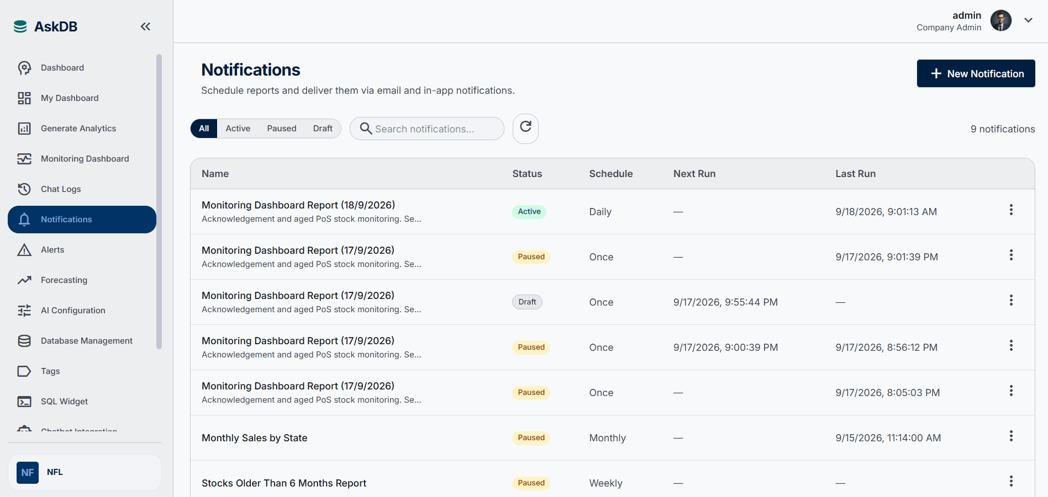Filter by Active notifications
The height and width of the screenshot is (497, 1048).
coord(238,129)
